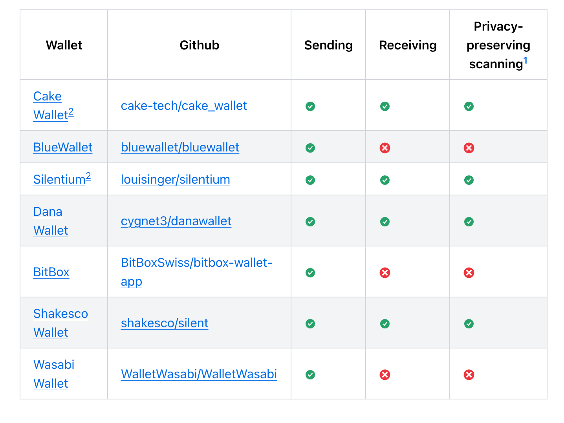Open the cake-tech/cake_wallet GitHub repository
The image size is (564, 423).
coord(184,106)
